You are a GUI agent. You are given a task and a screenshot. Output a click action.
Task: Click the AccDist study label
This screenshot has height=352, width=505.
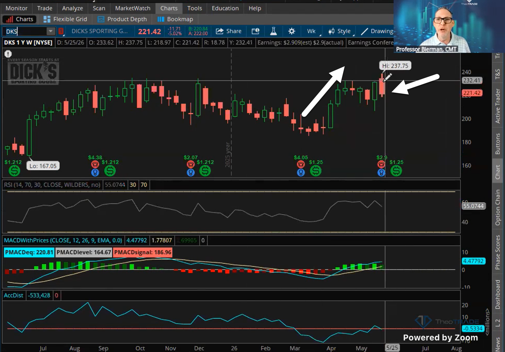(x=14, y=295)
